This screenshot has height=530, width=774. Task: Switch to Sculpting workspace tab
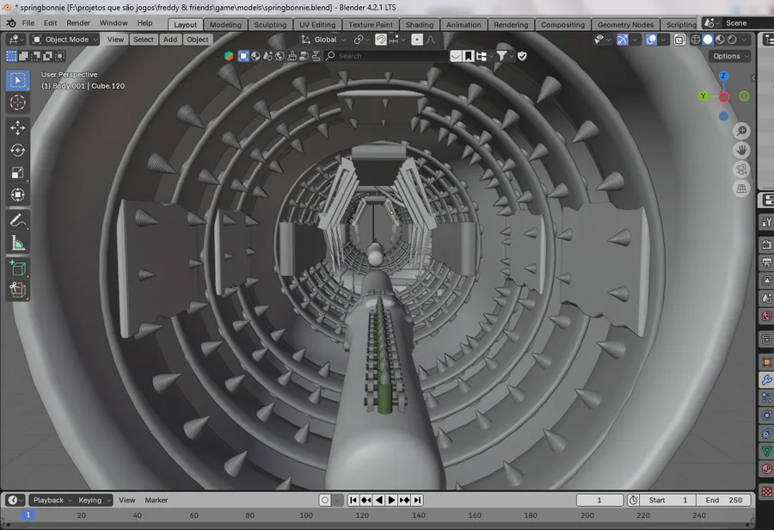tap(270, 25)
